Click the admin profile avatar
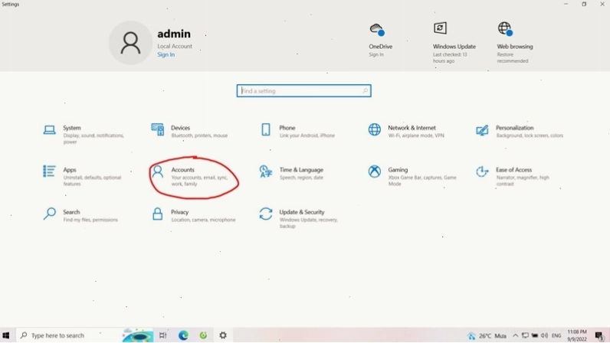This screenshot has width=610, height=343. [130, 43]
